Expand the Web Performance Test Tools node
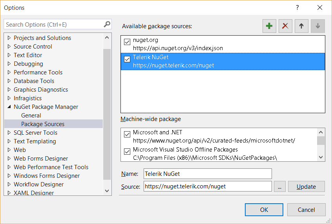The height and width of the screenshot is (224, 332). pyautogui.click(x=9, y=167)
